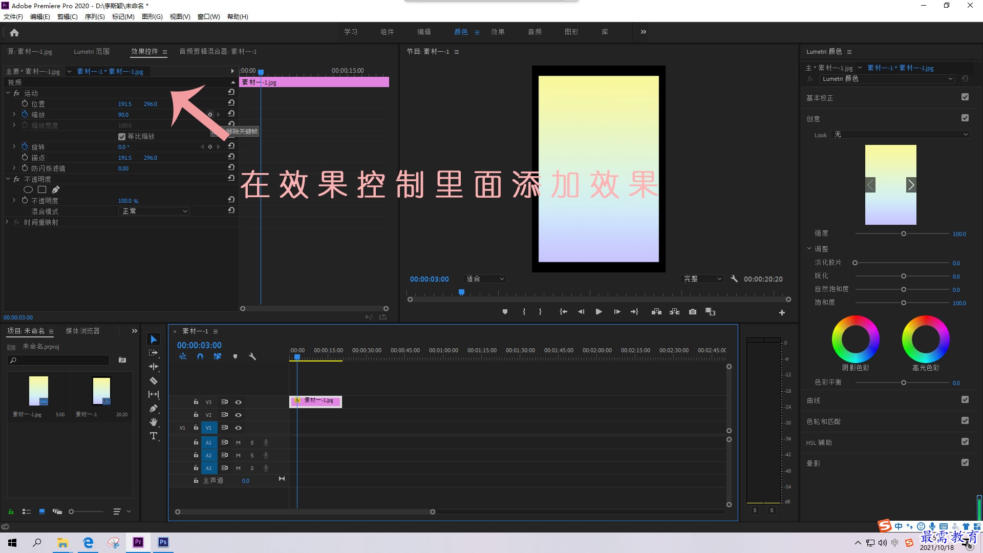
Task: Select the Pen tool in toolbar
Action: click(154, 408)
